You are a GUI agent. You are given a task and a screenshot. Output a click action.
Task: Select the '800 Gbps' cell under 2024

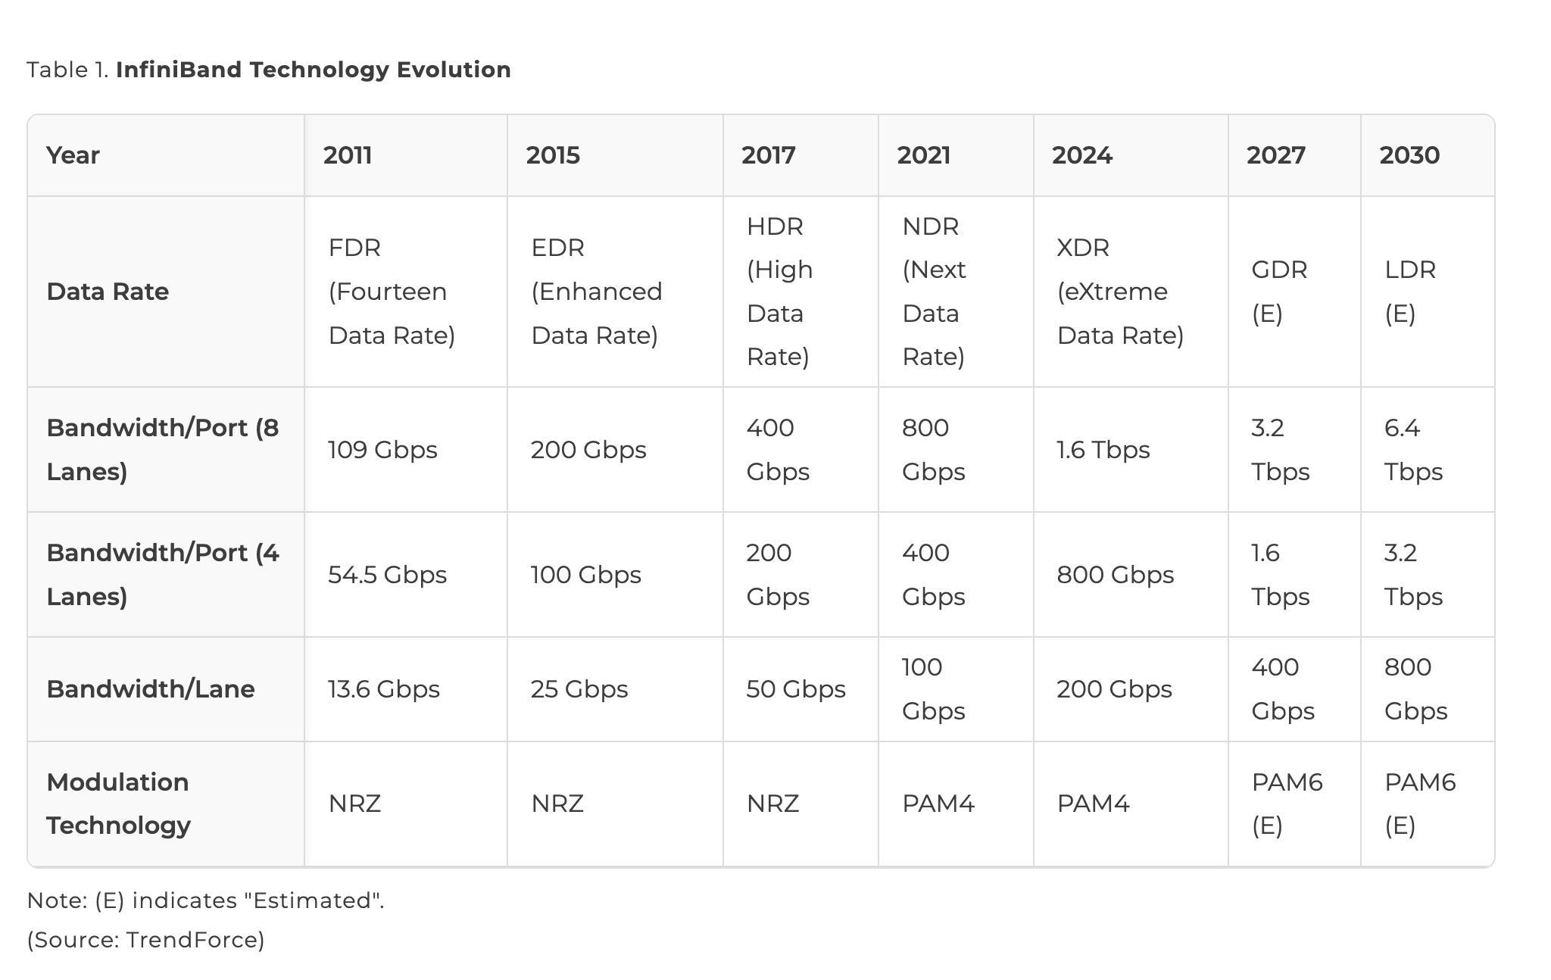1115,575
